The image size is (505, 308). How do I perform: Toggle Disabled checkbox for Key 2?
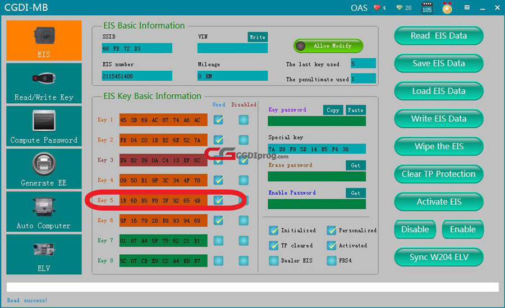tap(244, 140)
